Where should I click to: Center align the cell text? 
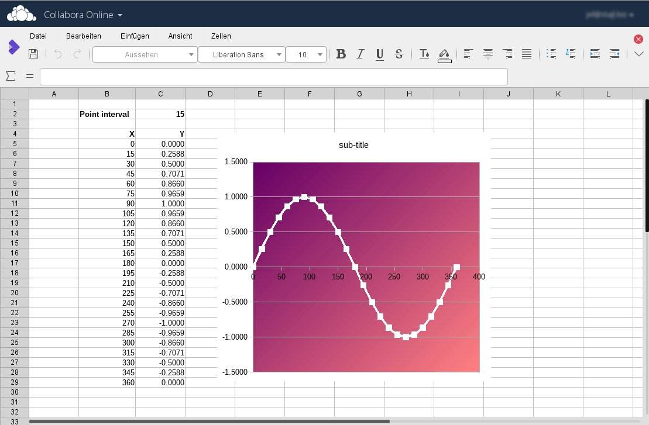pyautogui.click(x=487, y=54)
